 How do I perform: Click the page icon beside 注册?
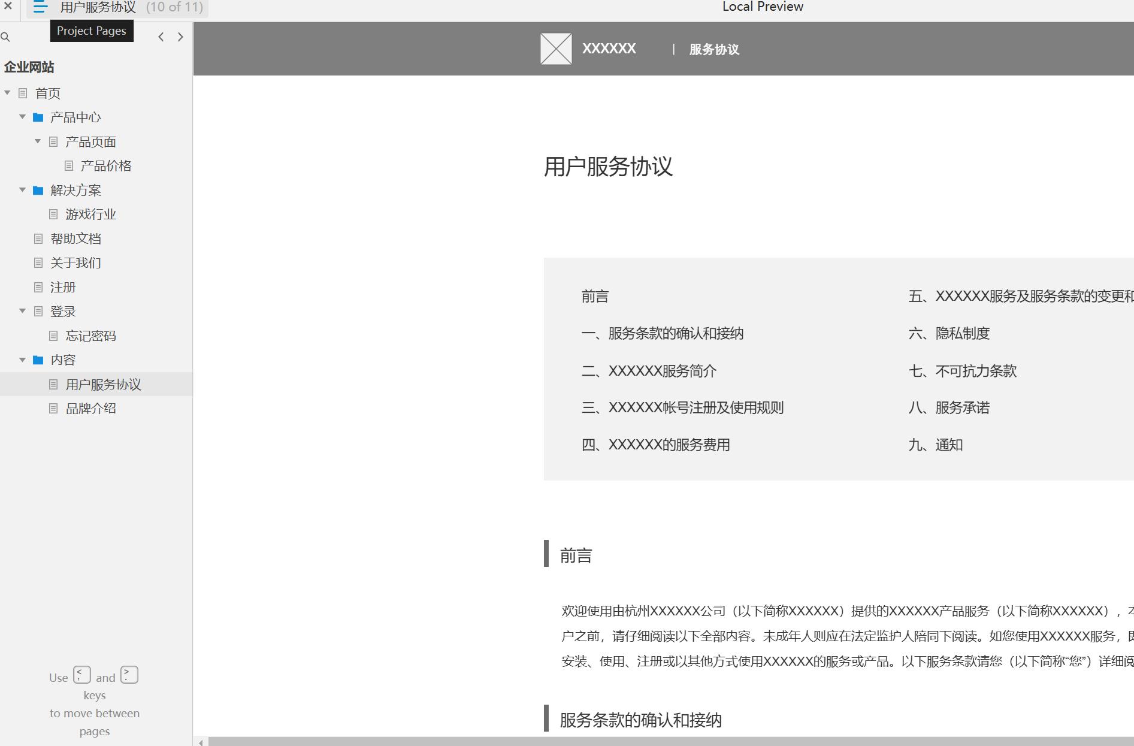coord(38,287)
